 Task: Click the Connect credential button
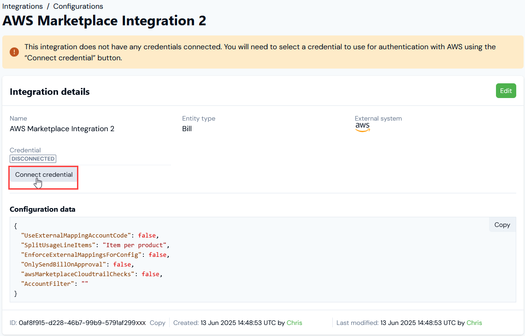point(44,175)
